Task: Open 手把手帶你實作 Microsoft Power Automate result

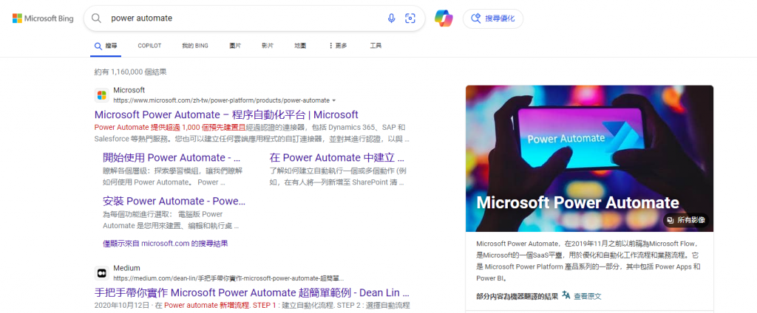Action: click(x=252, y=293)
